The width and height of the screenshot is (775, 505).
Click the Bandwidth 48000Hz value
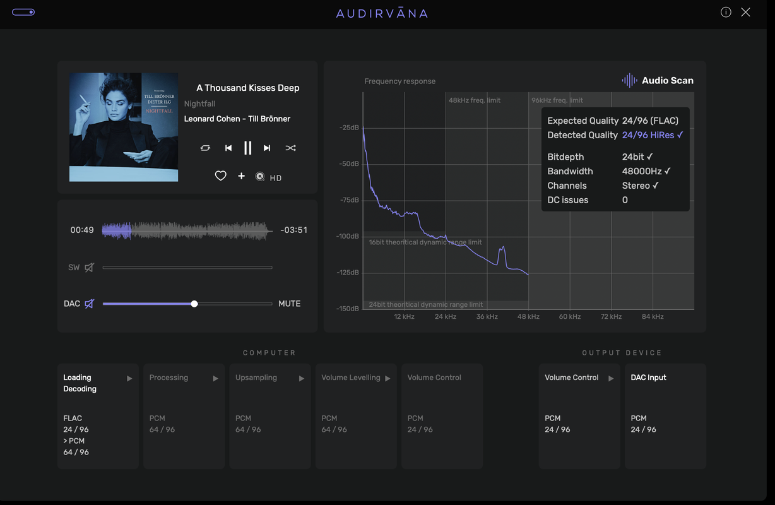[x=646, y=171]
